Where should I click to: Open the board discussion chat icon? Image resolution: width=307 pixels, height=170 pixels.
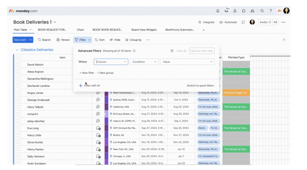click(x=243, y=22)
